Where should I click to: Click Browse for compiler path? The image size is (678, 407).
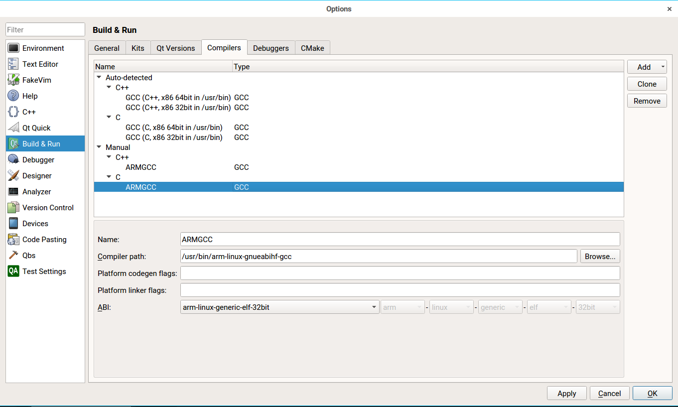tap(600, 257)
